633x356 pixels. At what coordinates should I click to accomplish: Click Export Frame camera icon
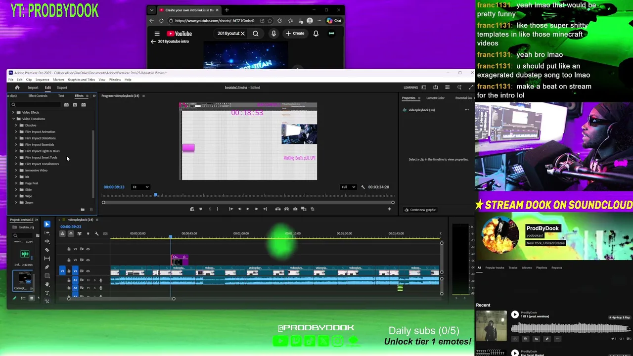(295, 209)
